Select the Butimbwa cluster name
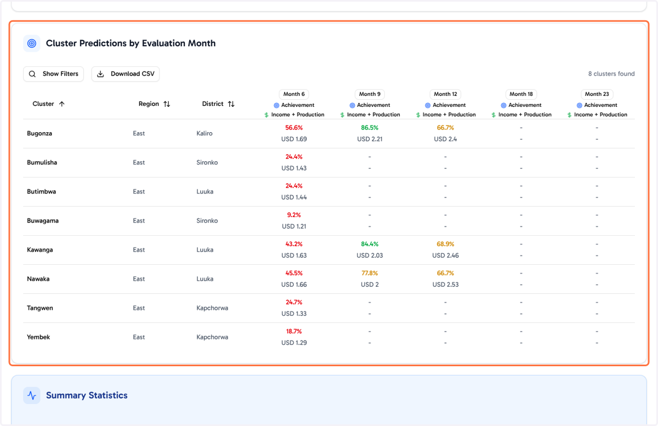The width and height of the screenshot is (658, 426). click(x=42, y=192)
